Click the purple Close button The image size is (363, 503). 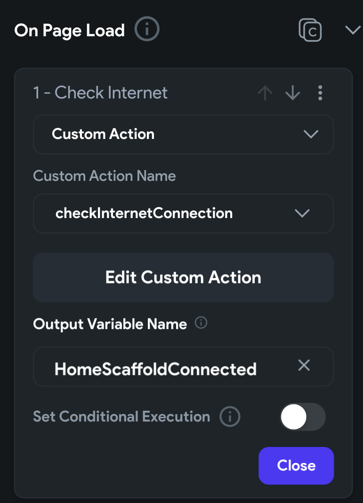coord(296,465)
